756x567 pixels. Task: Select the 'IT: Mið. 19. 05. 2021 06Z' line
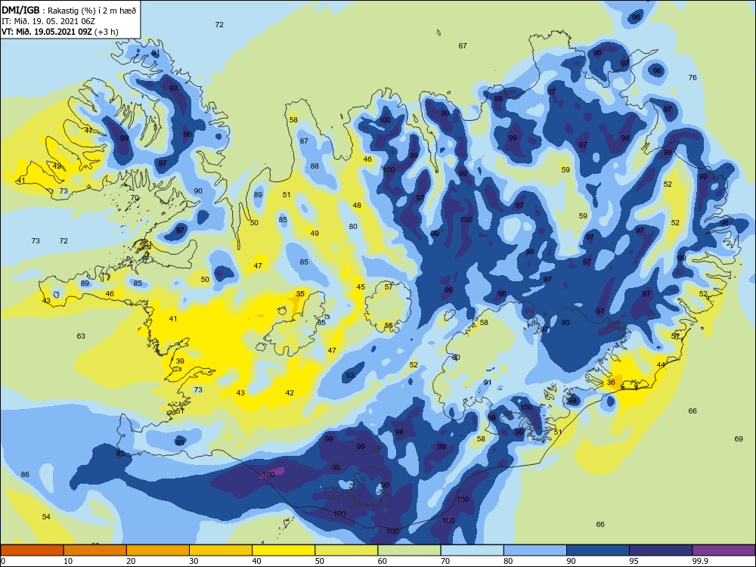point(48,21)
